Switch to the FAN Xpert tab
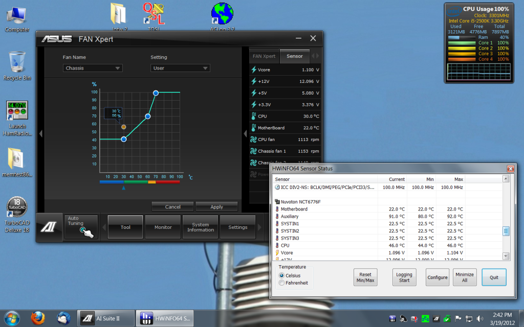Viewport: 524px width, 327px height. click(264, 56)
